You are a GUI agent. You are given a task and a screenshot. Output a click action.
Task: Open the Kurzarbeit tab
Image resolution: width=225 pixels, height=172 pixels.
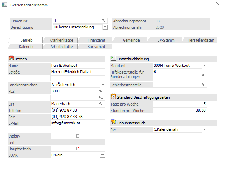pyautogui.click(x=95, y=47)
